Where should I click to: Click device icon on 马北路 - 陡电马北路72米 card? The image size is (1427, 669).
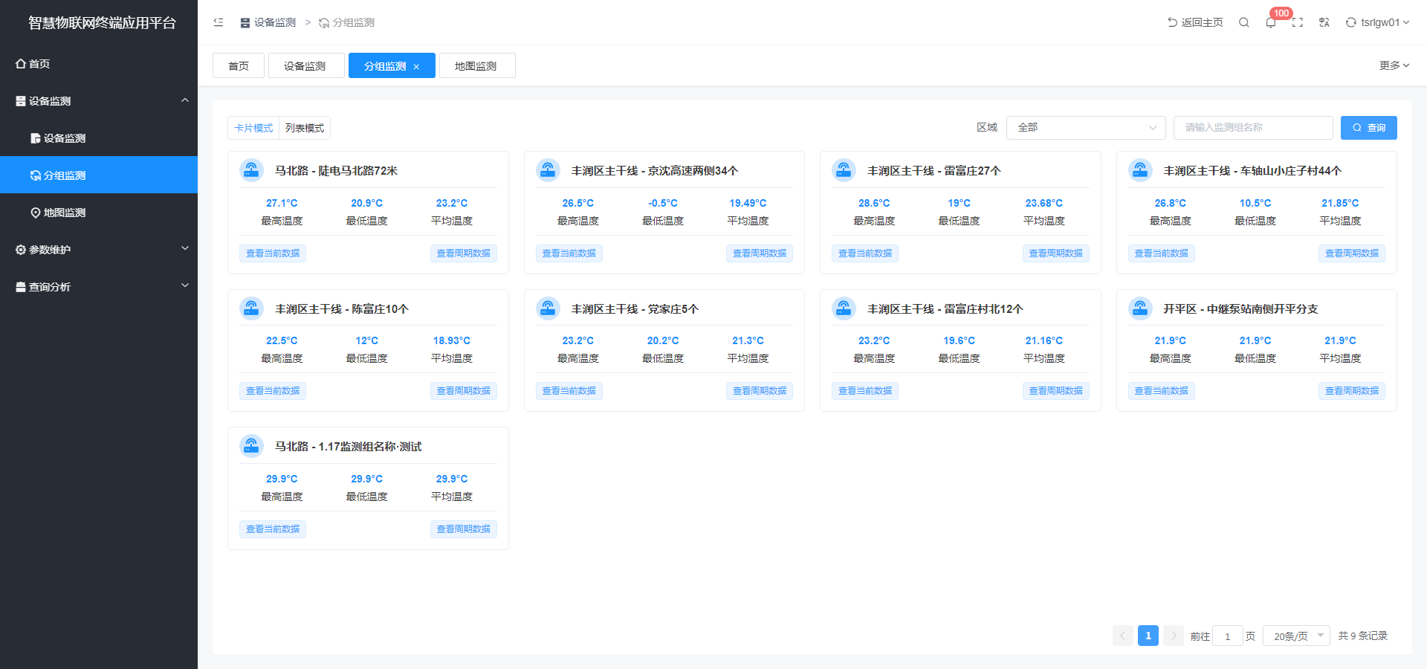252,170
